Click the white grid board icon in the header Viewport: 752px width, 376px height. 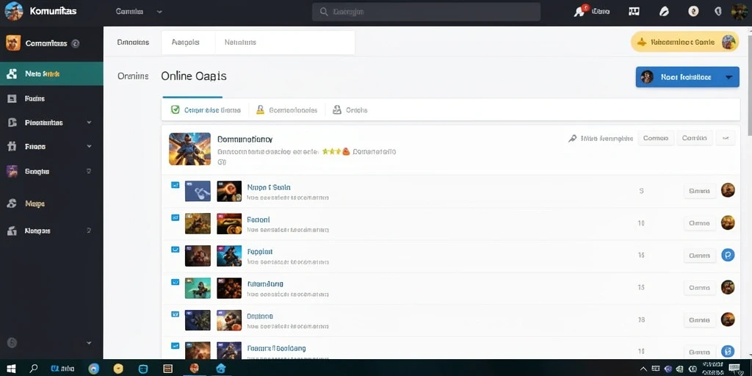point(634,12)
